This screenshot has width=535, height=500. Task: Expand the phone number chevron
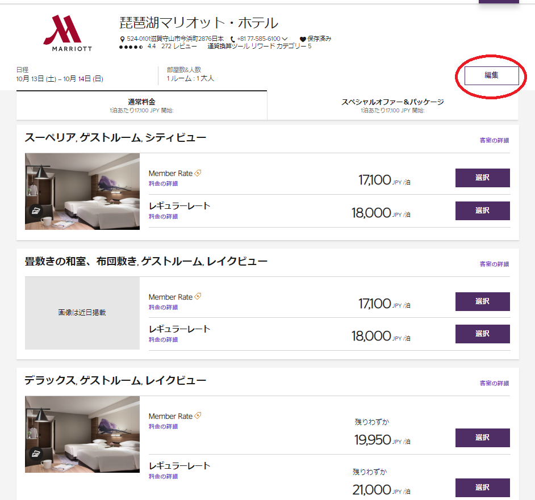pyautogui.click(x=285, y=39)
